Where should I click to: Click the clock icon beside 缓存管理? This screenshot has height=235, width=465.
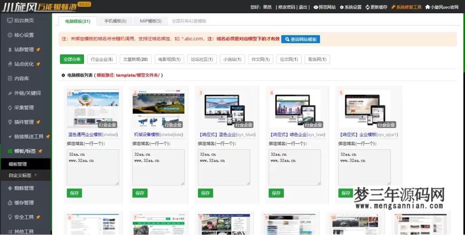tap(10, 203)
